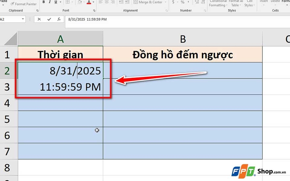Select empty cell B4
This screenshot has width=290, height=181.
tap(183, 103)
